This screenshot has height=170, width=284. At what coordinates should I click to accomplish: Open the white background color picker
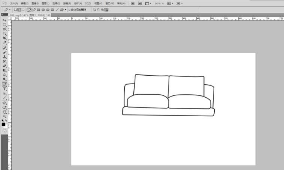click(x=6, y=127)
